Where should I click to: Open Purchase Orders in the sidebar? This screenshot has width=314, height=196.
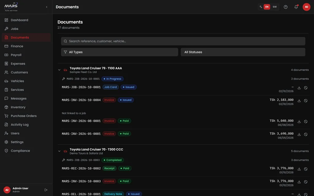click(x=26, y=116)
